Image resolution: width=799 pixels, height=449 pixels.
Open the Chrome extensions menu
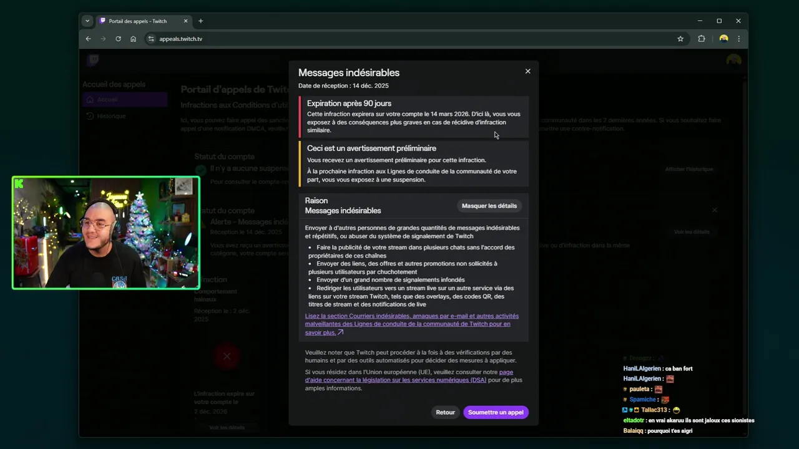pyautogui.click(x=702, y=39)
